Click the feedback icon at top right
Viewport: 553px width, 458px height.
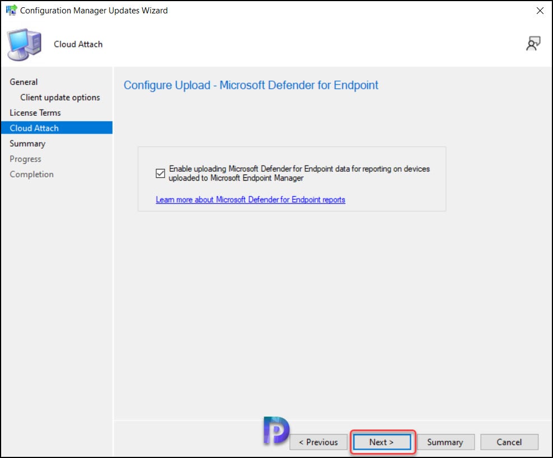pyautogui.click(x=533, y=44)
